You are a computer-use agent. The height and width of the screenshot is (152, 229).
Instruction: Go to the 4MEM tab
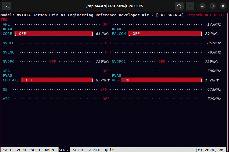point(49,150)
